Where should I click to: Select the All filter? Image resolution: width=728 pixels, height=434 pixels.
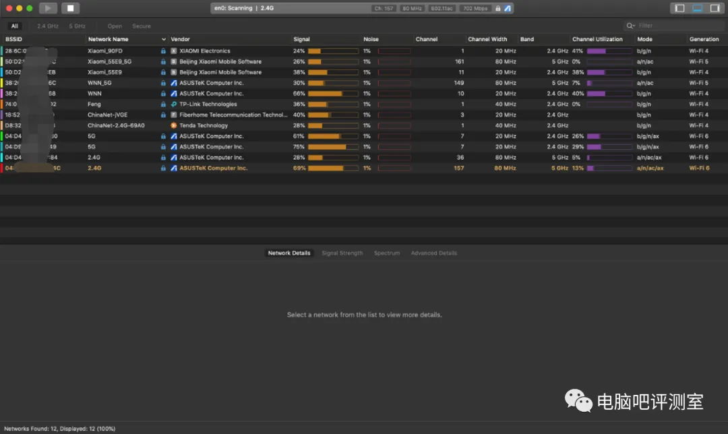[x=15, y=26]
